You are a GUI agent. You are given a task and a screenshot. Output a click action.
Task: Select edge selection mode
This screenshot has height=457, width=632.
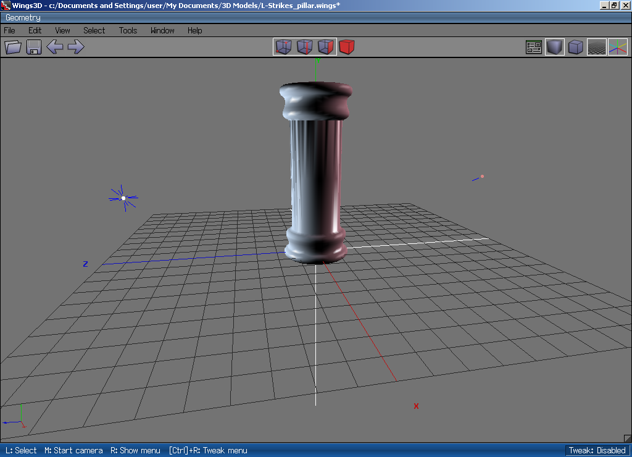tap(304, 46)
